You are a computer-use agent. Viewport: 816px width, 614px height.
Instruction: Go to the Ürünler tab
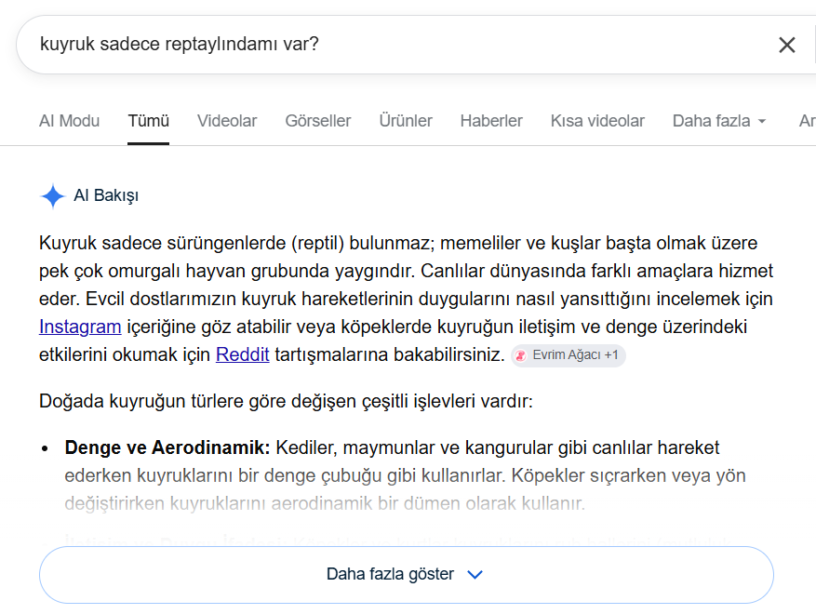tap(406, 121)
